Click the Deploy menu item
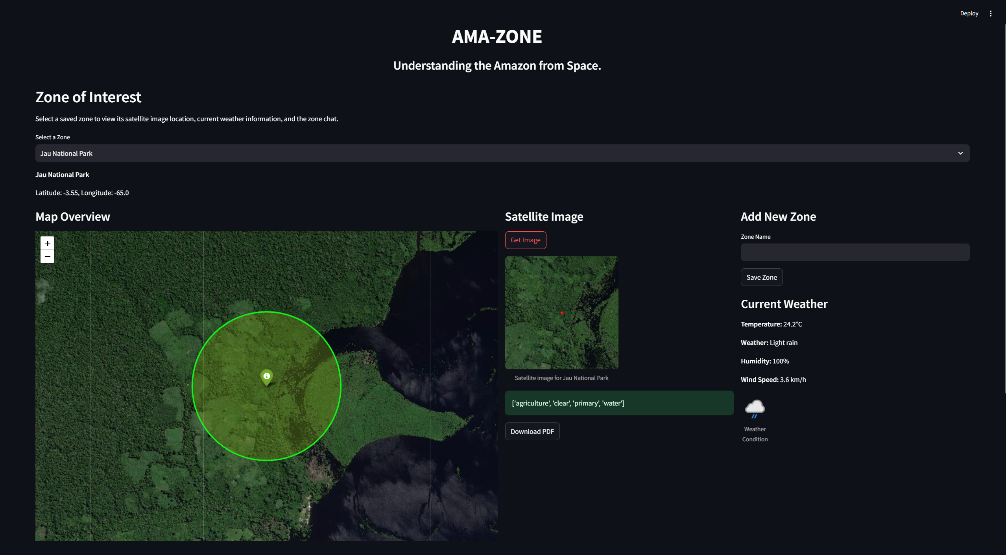 click(x=969, y=13)
